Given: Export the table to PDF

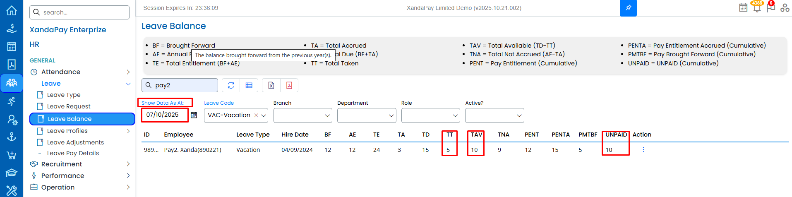Looking at the screenshot, I should tap(289, 85).
